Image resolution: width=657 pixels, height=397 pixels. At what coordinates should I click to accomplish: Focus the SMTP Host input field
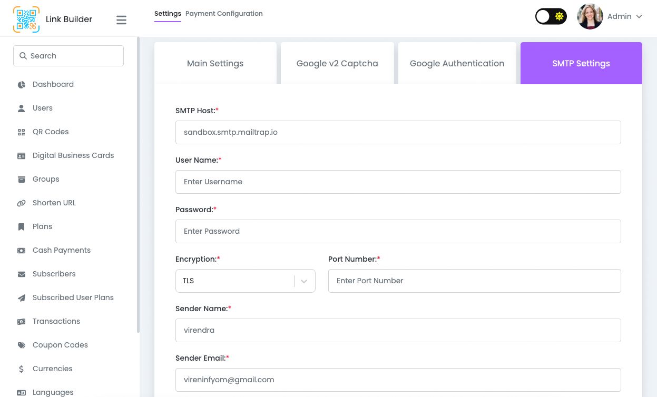(x=398, y=132)
